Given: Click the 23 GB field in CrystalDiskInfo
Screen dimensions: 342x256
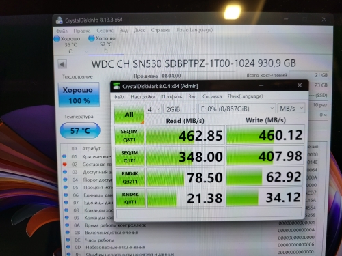Looking at the screenshot, I should tap(318, 85).
